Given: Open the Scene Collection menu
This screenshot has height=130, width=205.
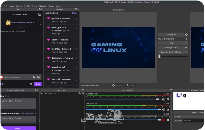Looking at the screenshot, I should point(39,6).
